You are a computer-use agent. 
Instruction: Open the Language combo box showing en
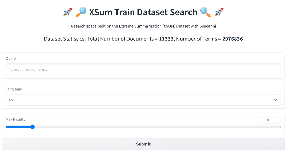coord(138,100)
